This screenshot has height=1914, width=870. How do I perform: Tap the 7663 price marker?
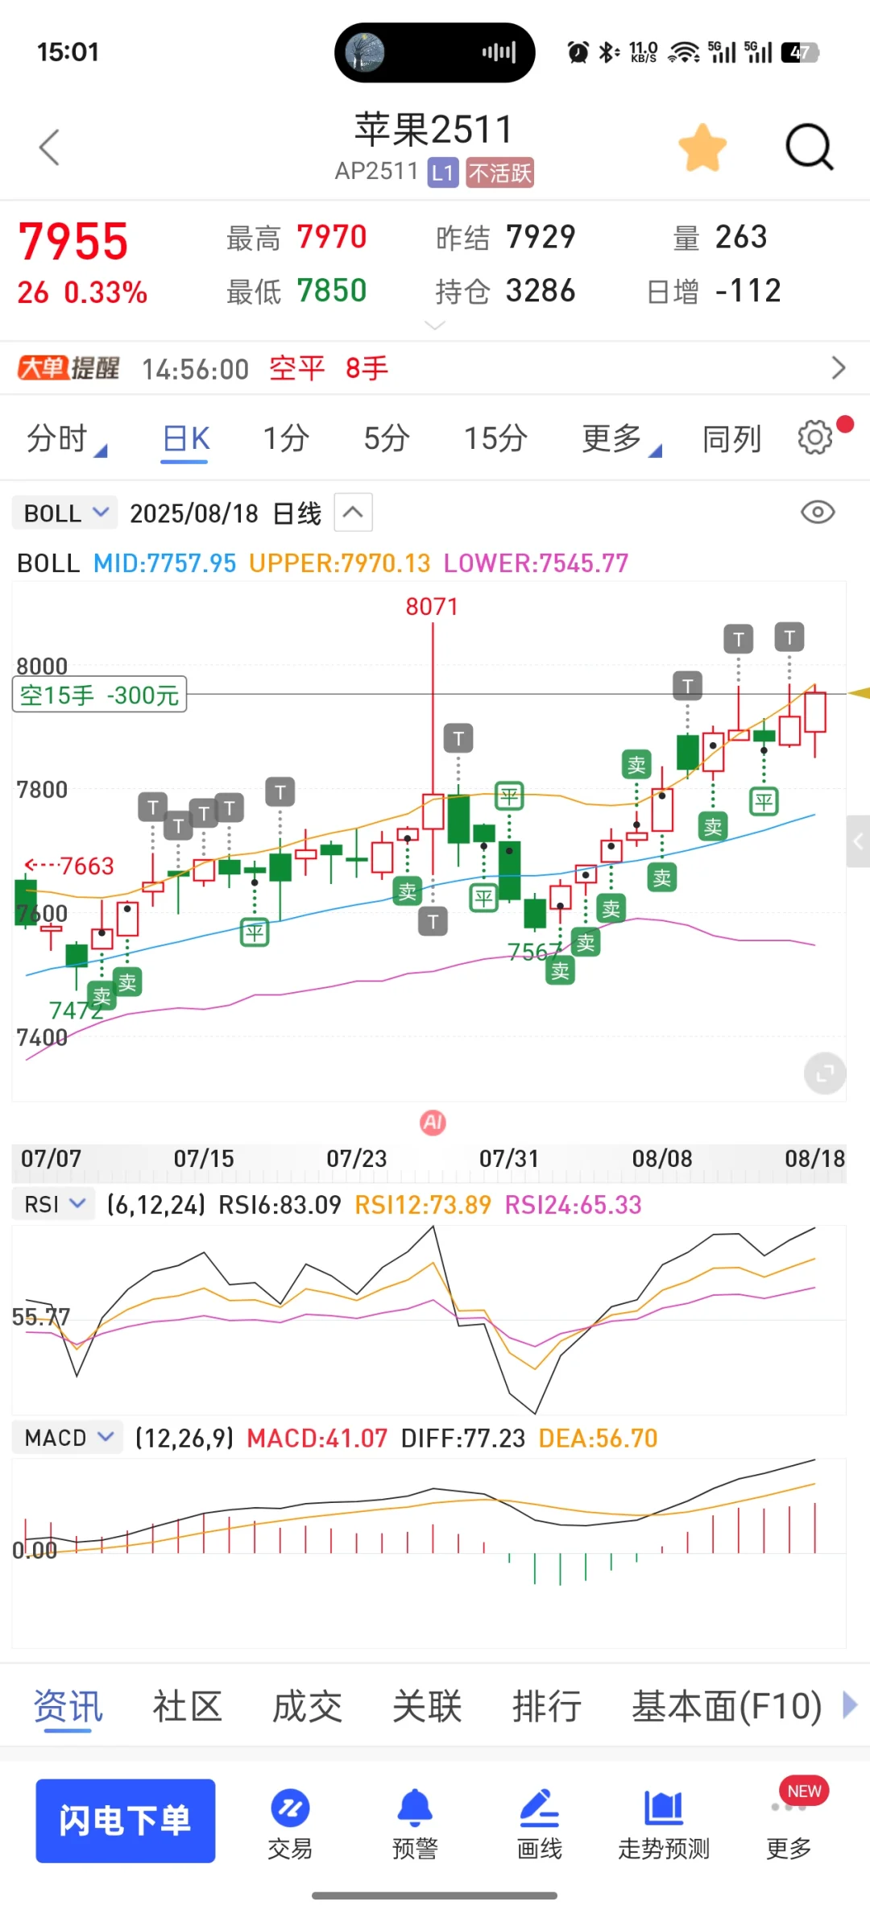click(x=69, y=866)
